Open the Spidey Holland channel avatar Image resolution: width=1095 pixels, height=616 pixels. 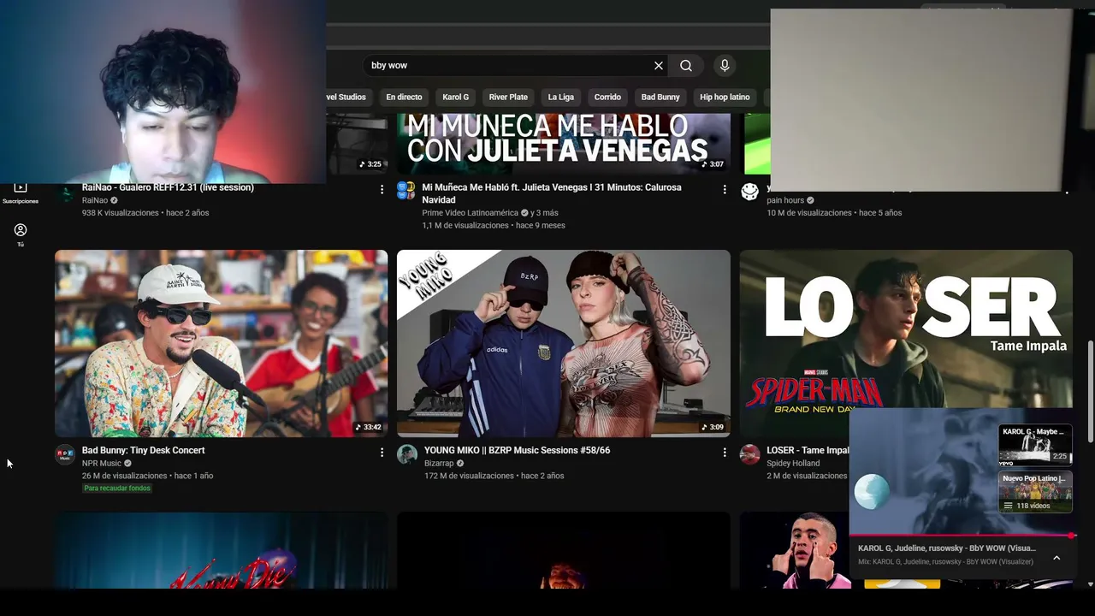click(749, 454)
